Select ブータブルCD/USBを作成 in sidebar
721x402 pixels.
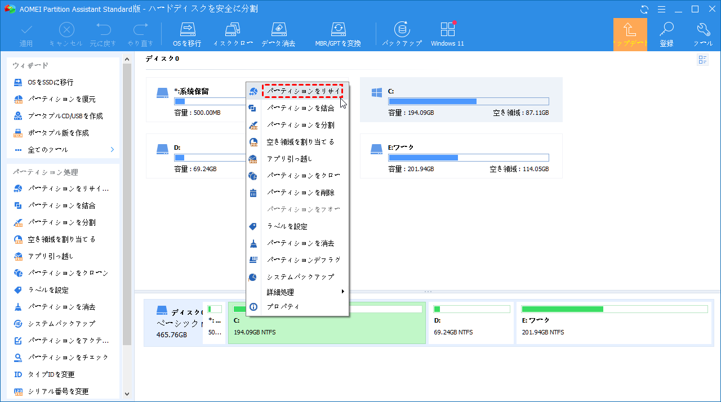click(60, 116)
